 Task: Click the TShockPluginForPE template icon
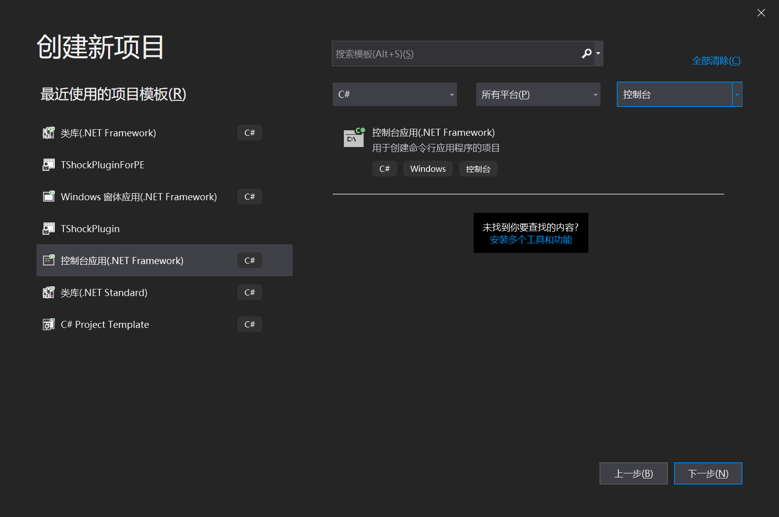click(49, 165)
